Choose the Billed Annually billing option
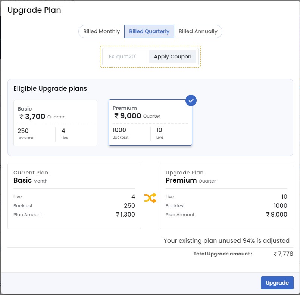Screen dimensions: 300x295 coord(198,32)
